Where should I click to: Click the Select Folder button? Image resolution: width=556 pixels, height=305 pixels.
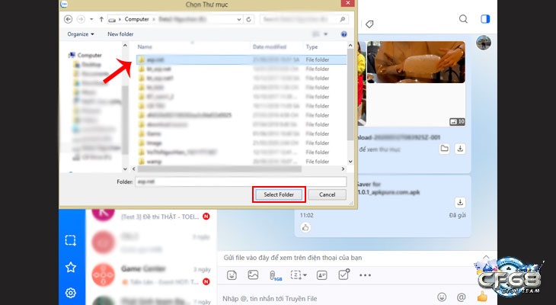279,194
